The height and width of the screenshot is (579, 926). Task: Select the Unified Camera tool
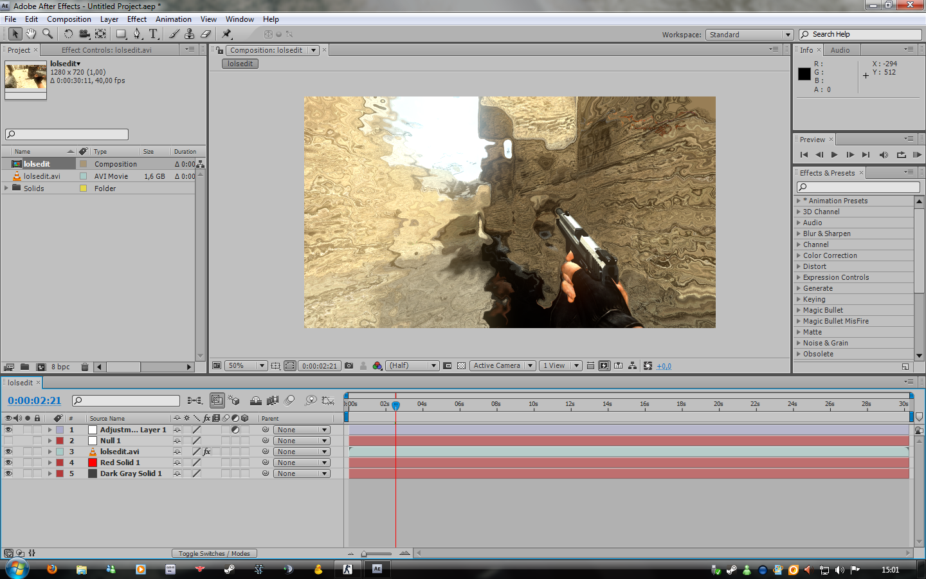click(84, 34)
